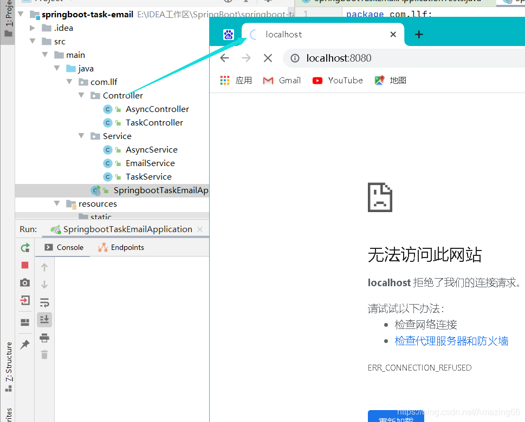Open the Project tool window side tab
The height and width of the screenshot is (422, 525).
click(8, 22)
